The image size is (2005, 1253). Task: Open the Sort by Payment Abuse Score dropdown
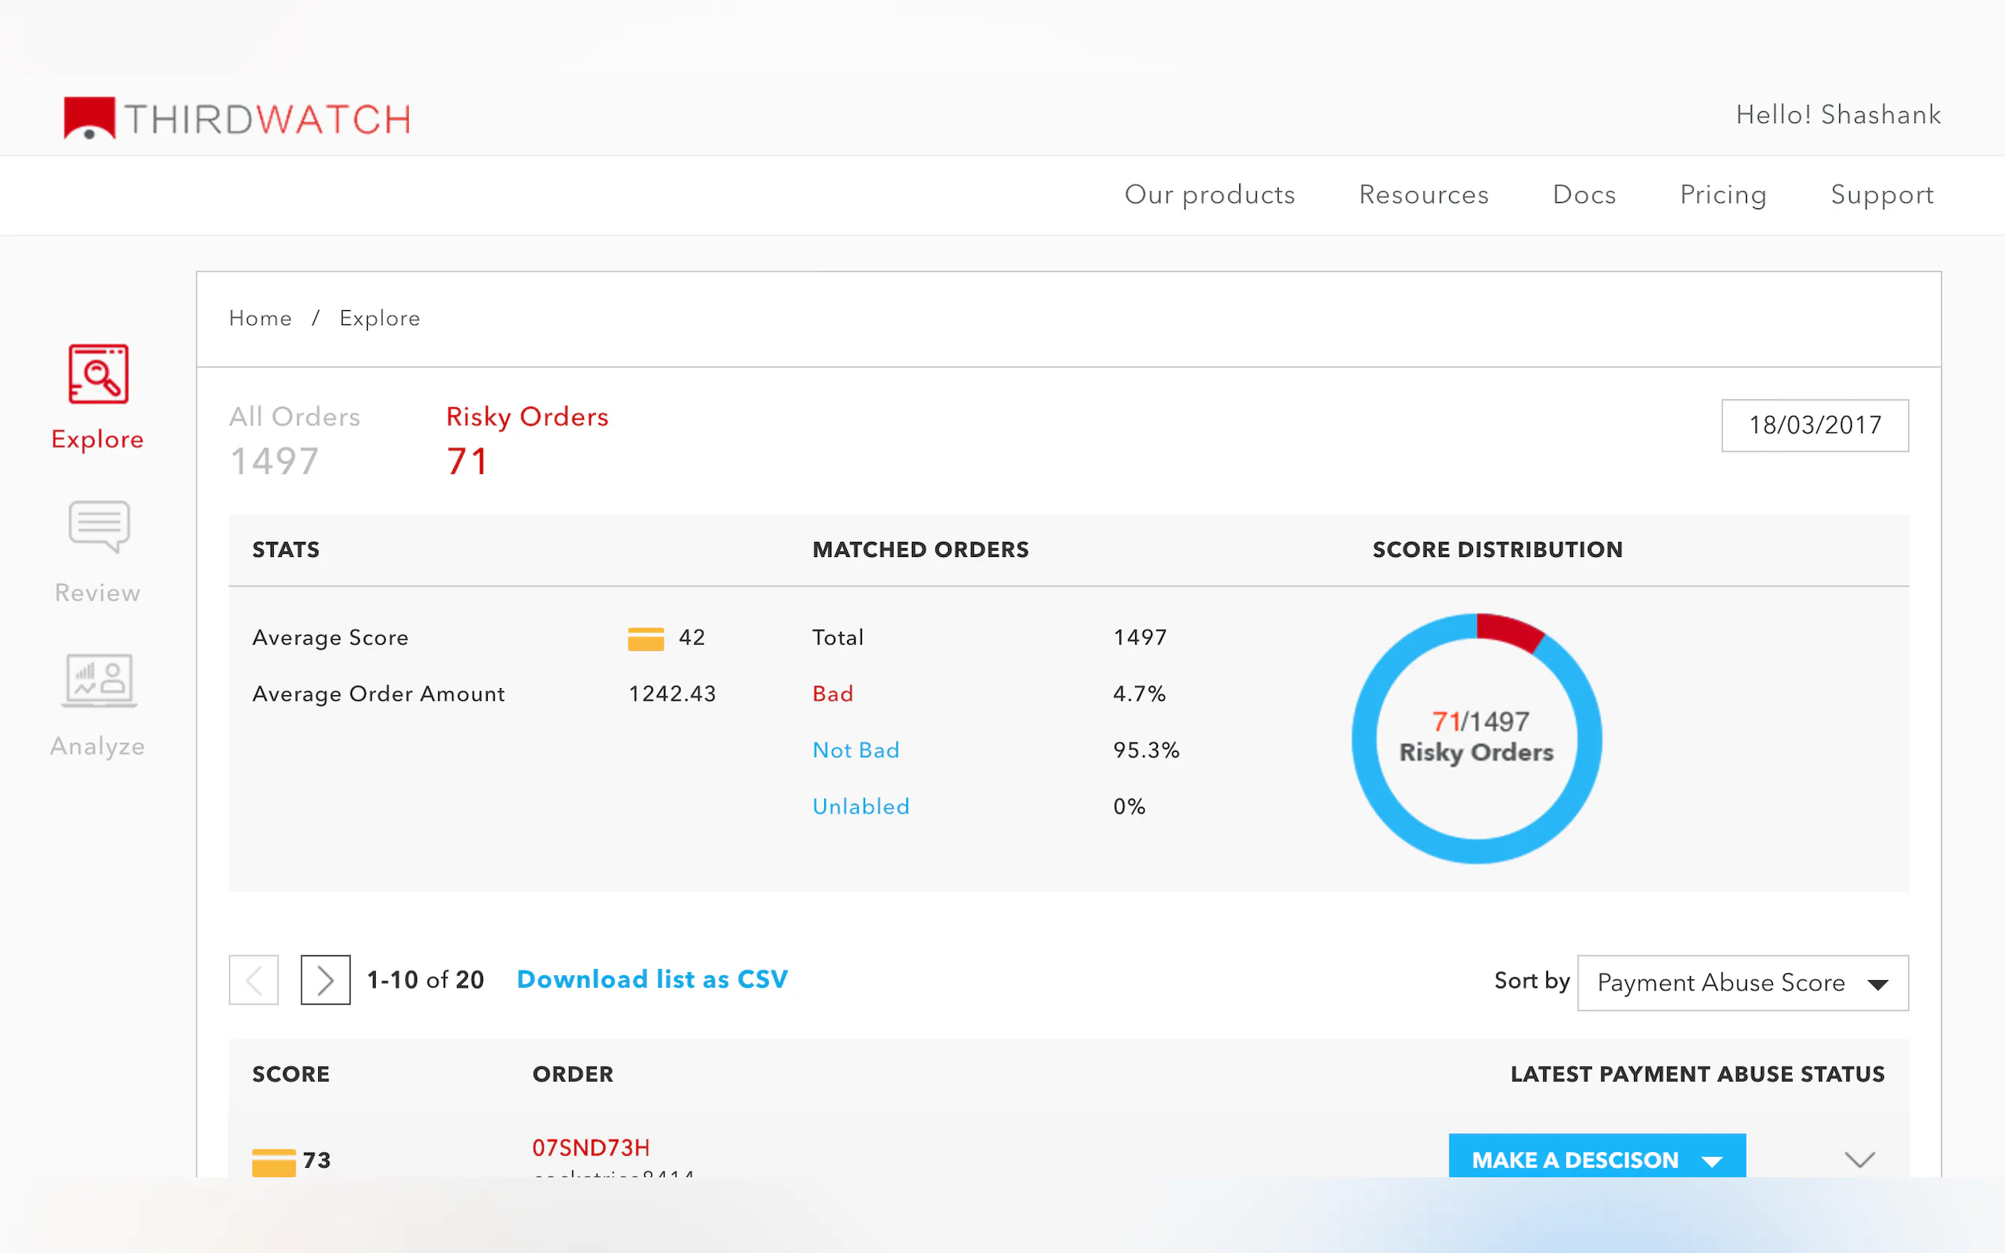click(x=1741, y=983)
